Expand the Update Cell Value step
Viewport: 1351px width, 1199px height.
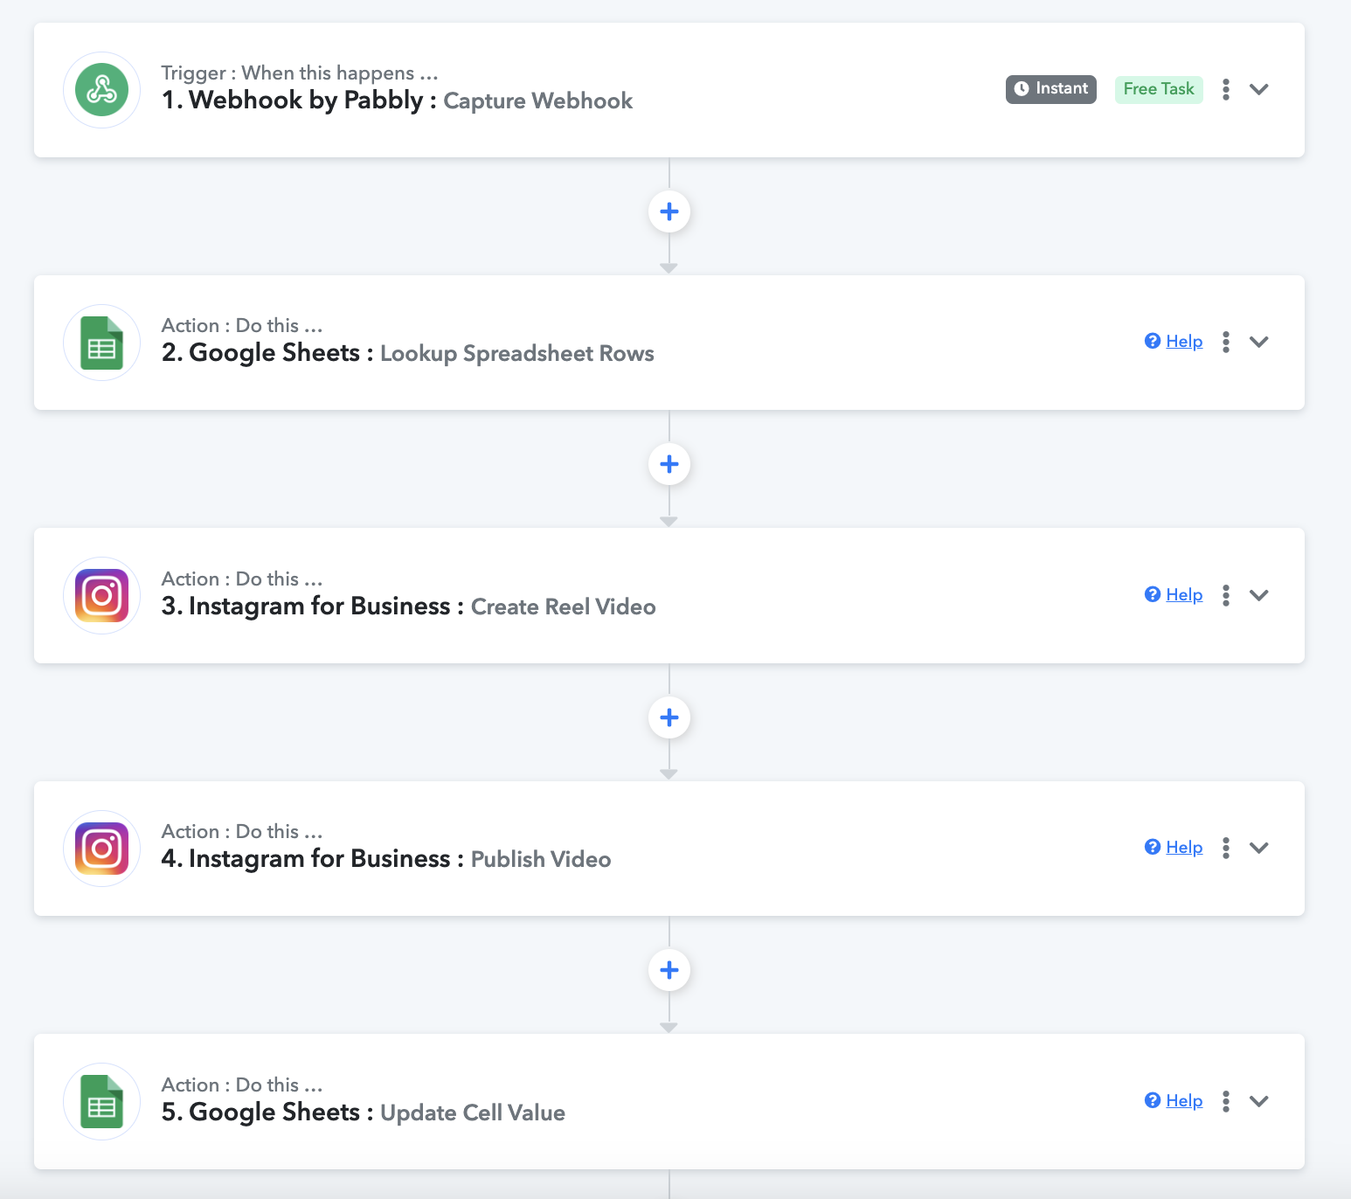click(x=1259, y=1101)
